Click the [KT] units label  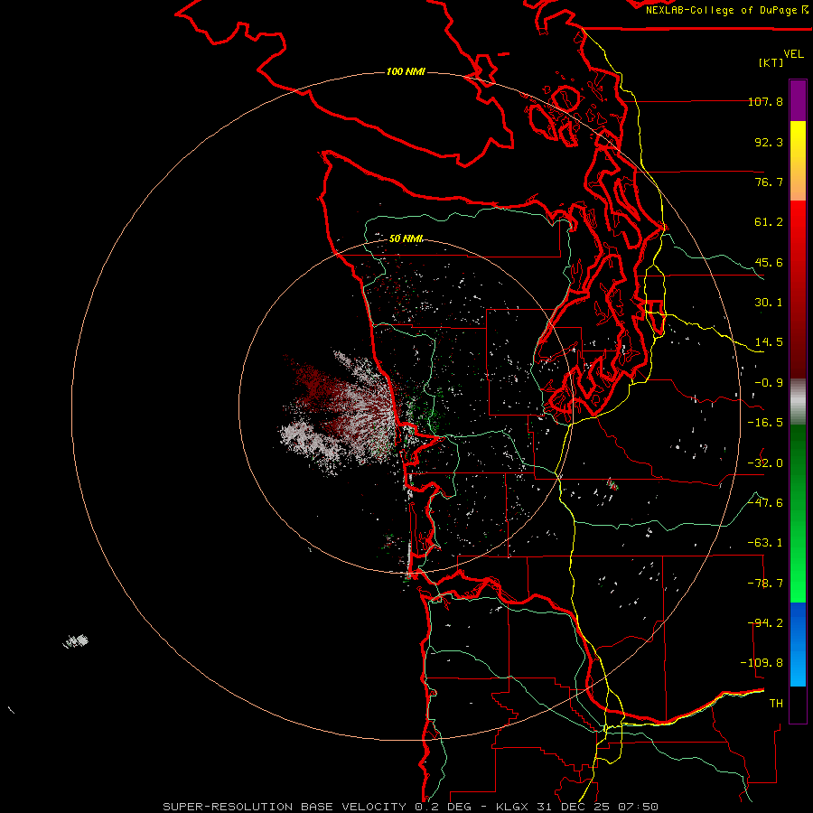[x=771, y=62]
